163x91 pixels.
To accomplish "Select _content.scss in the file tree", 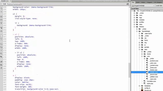I will click(154, 65).
